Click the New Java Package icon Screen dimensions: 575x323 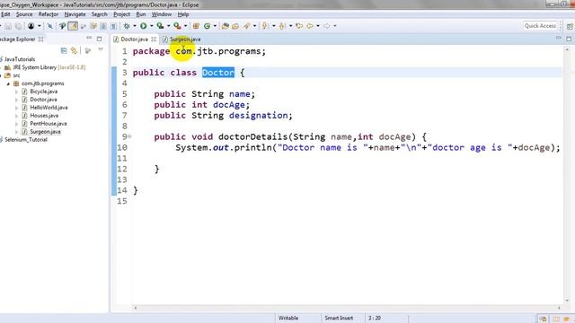point(196,26)
